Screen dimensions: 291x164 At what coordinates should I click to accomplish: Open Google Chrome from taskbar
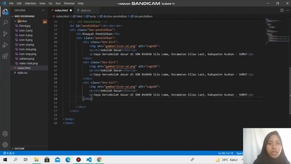coord(99,160)
